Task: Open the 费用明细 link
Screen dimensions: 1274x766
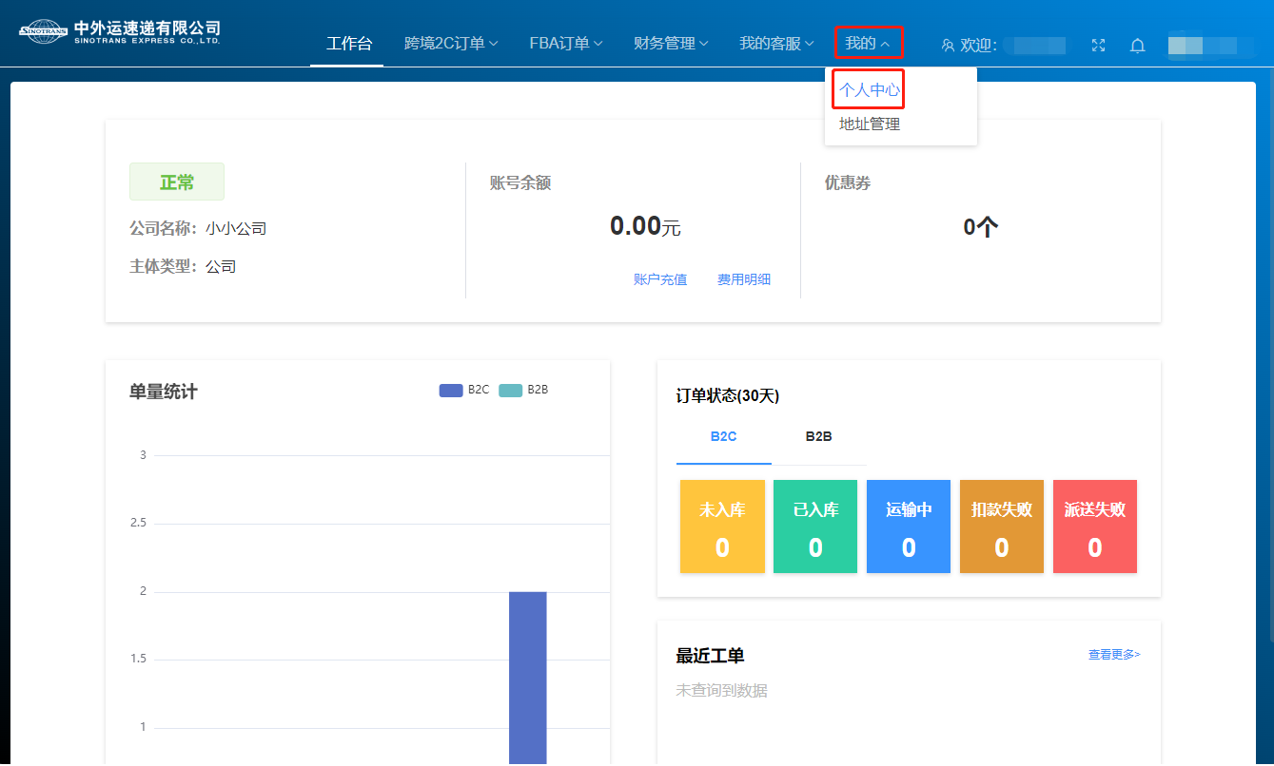Action: pyautogui.click(x=744, y=279)
